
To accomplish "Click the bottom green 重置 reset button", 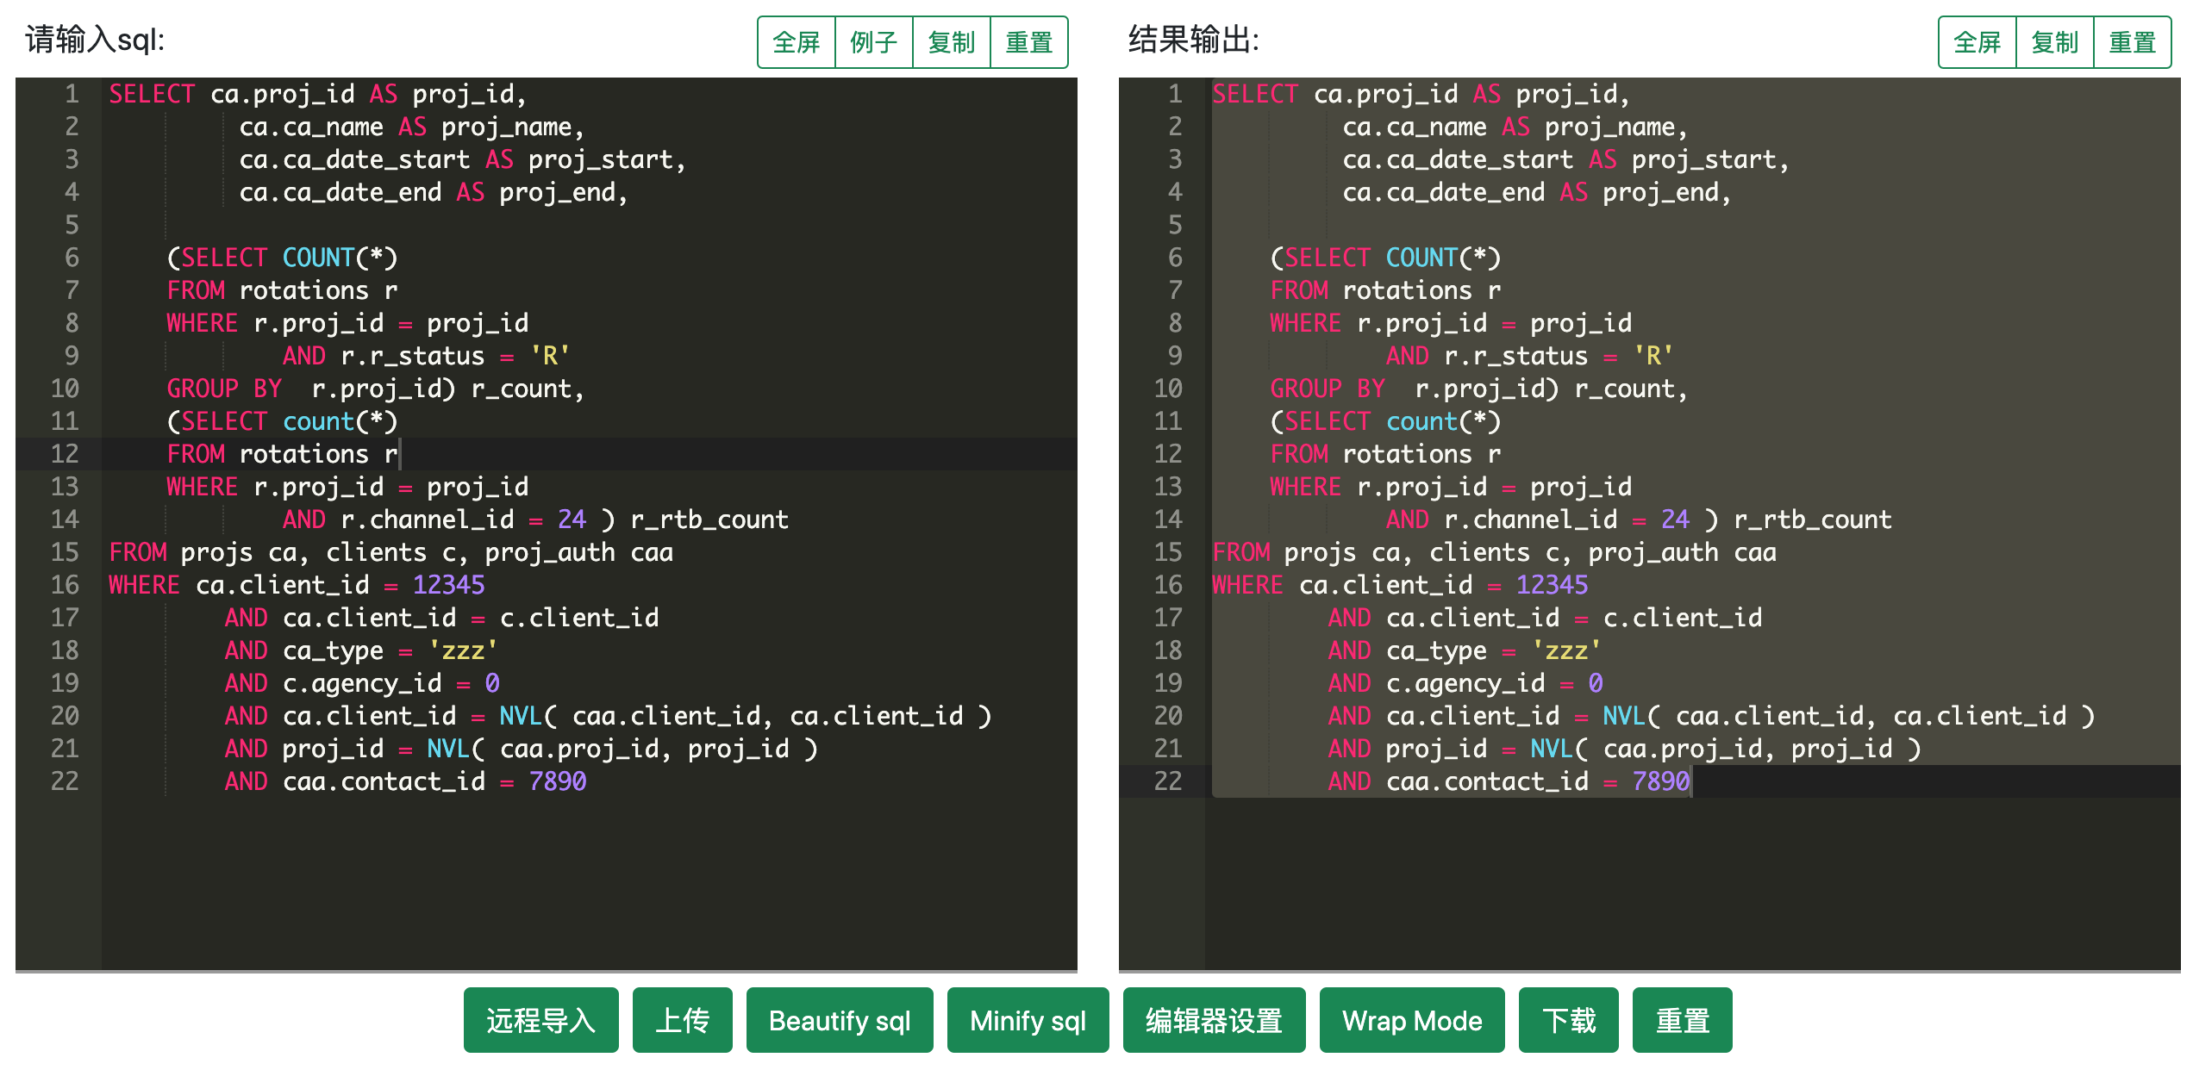I will pyautogui.click(x=1681, y=1020).
